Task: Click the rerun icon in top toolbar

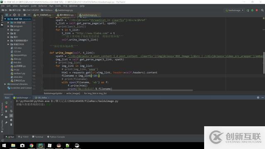Action: pyautogui.click(x=248, y=10)
